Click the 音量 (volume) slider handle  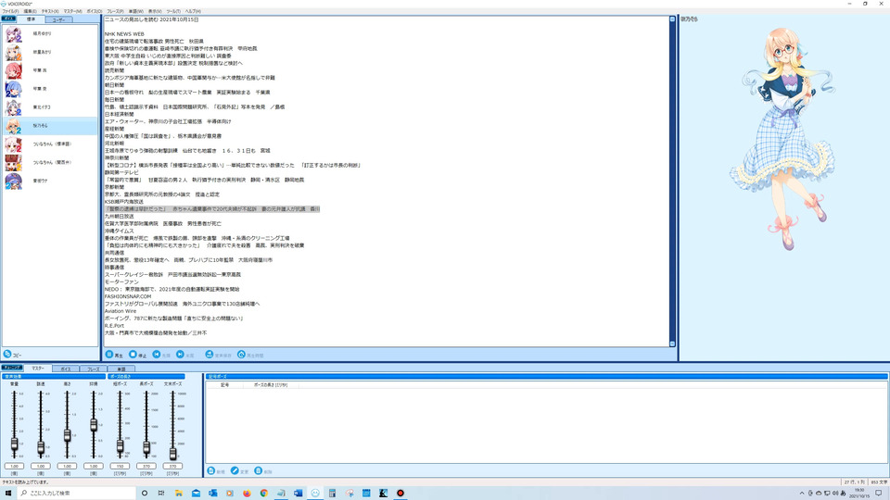click(14, 444)
